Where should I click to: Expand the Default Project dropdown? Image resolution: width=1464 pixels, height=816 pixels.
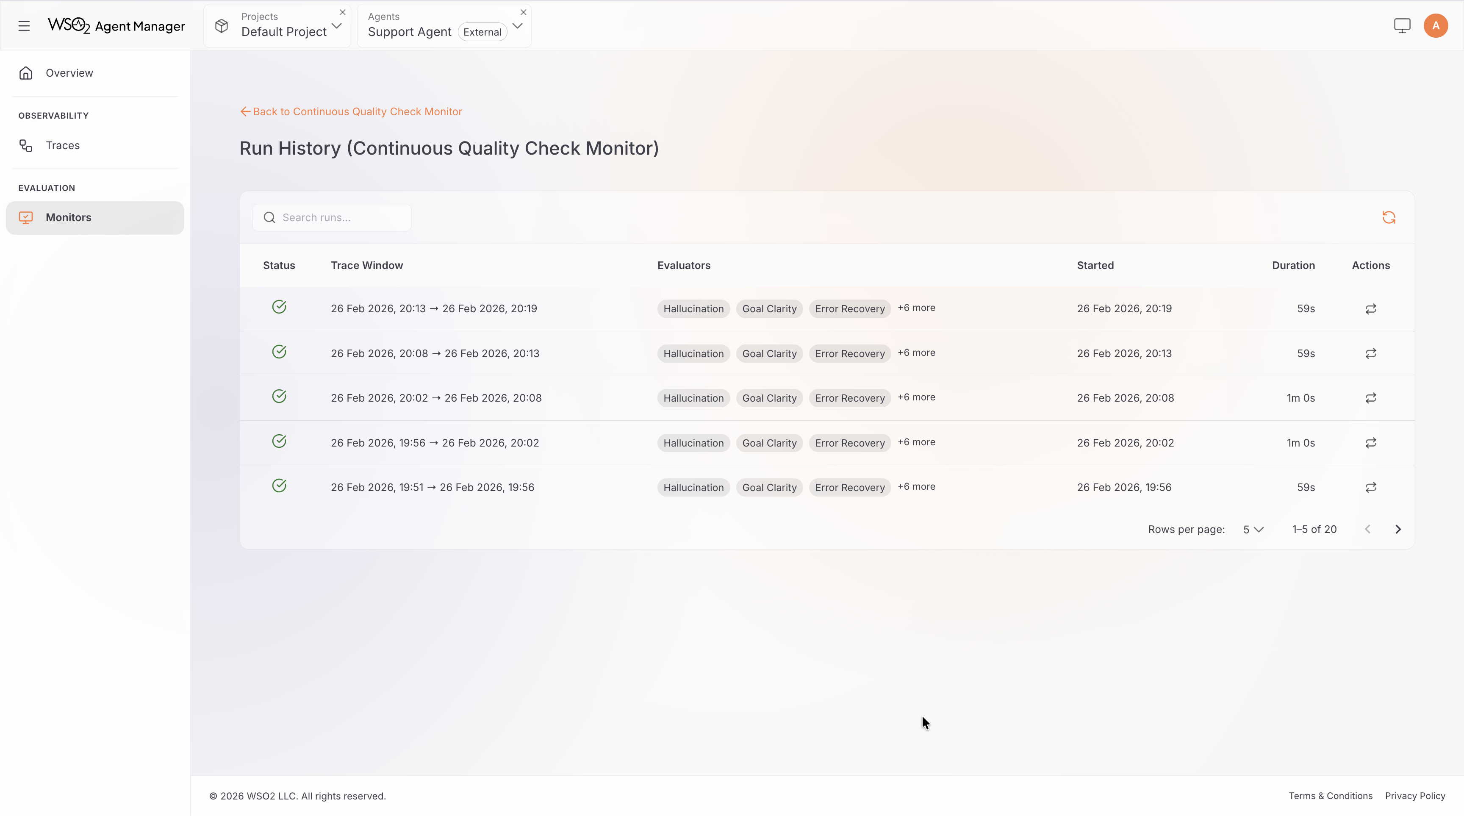point(337,26)
